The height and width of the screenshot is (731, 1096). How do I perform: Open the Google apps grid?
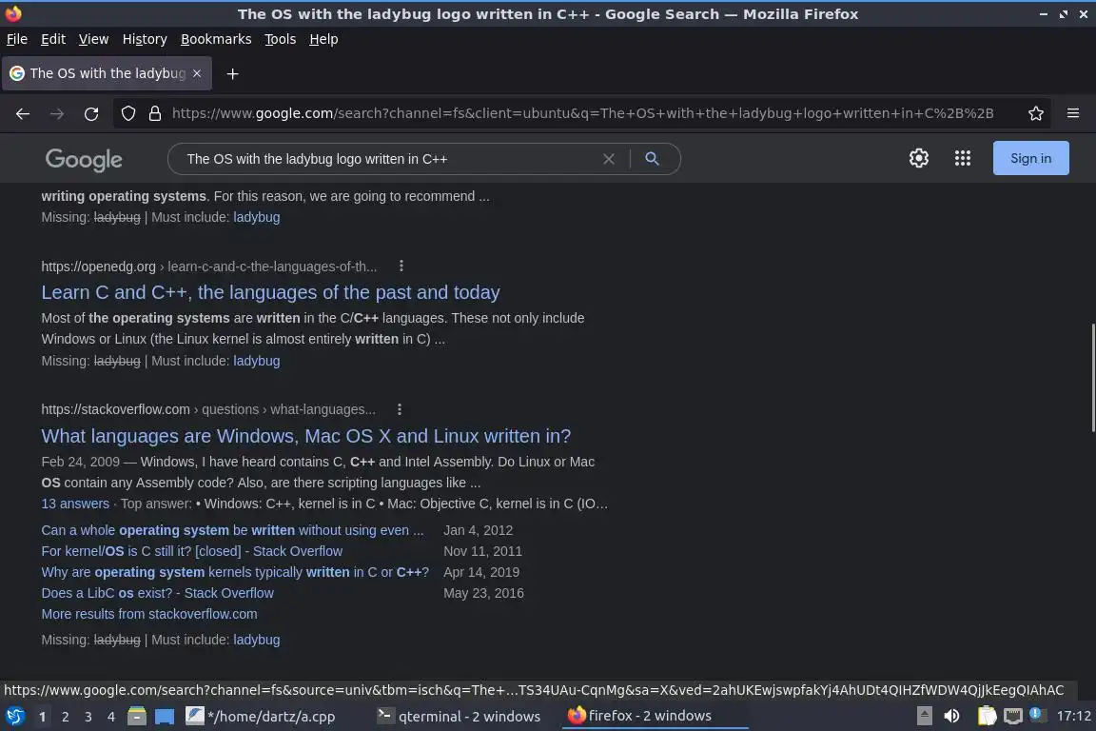(963, 158)
